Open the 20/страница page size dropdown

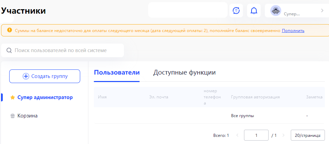coord(308,135)
